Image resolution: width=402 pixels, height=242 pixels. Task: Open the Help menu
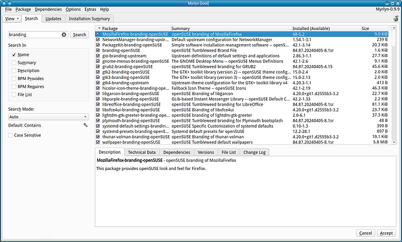(104, 9)
